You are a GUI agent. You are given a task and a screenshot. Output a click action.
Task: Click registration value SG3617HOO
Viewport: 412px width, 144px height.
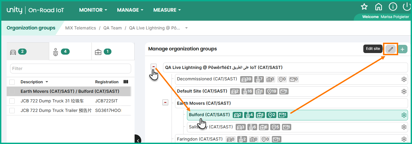pos(108,110)
